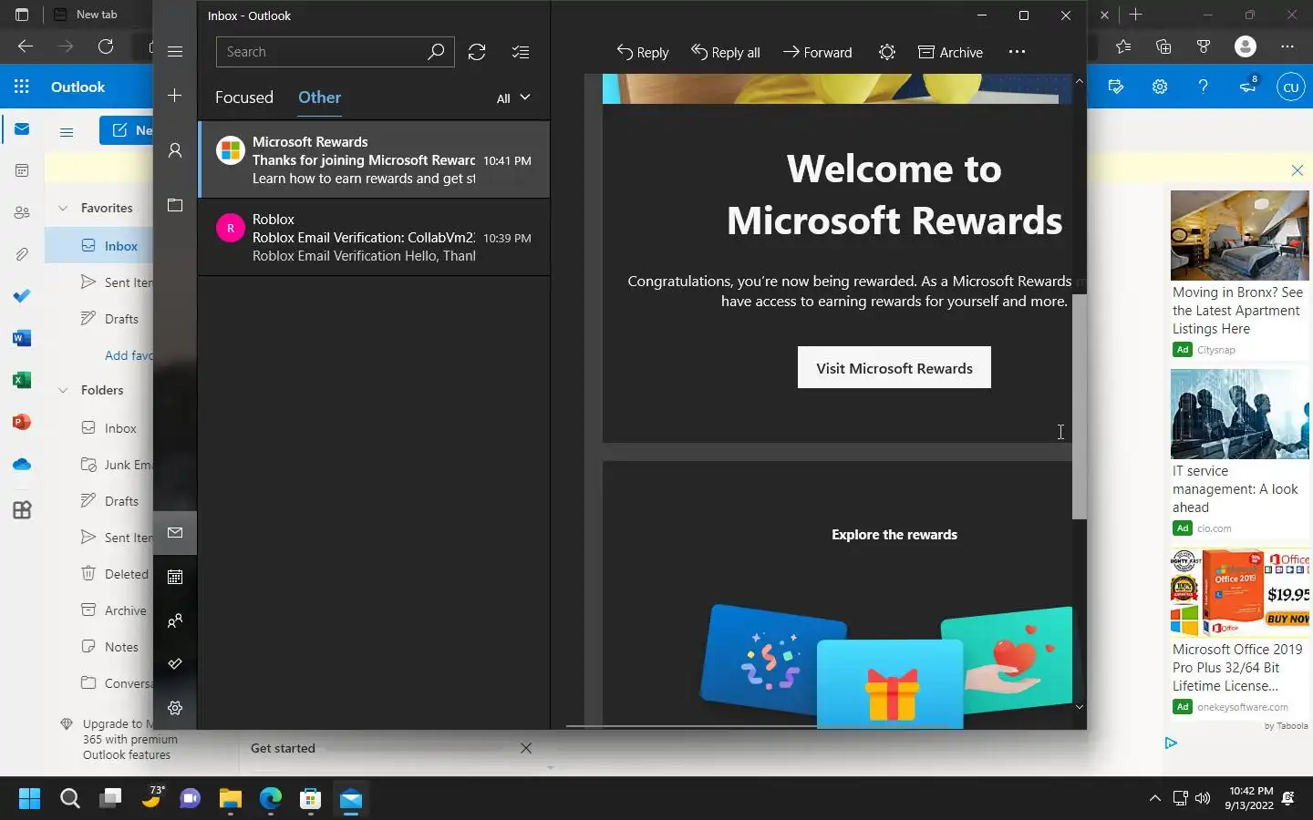Click Reply all button

[x=726, y=52]
